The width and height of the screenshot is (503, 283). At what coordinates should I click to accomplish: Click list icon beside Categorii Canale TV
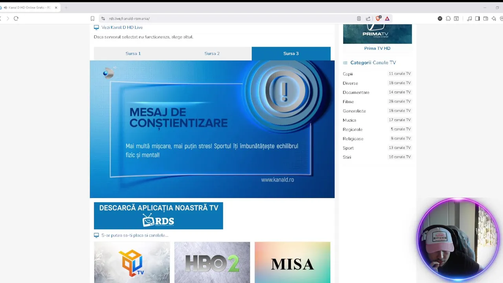345,62
